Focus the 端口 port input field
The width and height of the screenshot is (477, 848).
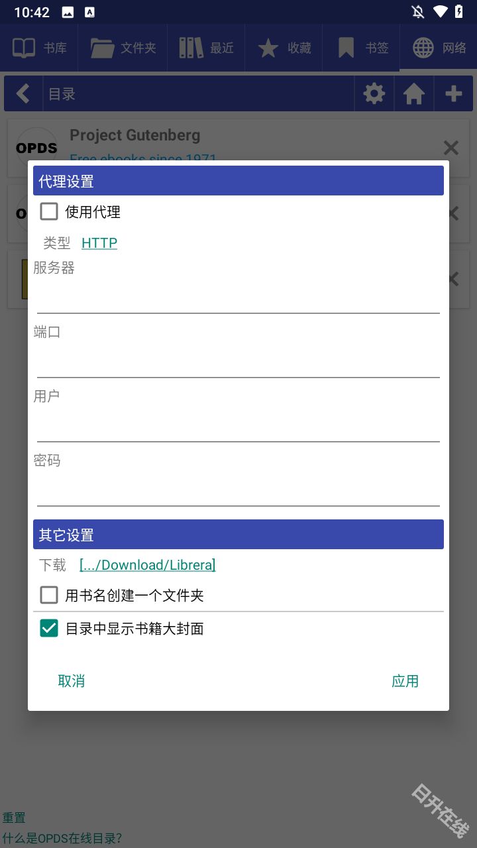tap(238, 362)
